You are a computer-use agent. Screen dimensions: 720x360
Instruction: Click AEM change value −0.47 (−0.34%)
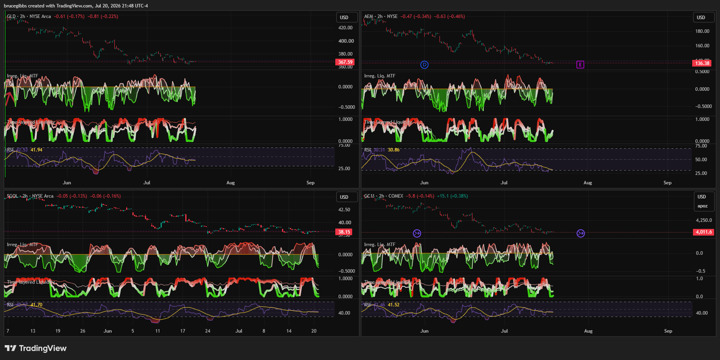point(416,16)
